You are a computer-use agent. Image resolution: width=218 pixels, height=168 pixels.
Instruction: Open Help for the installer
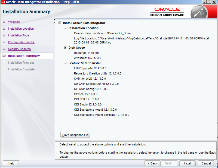pos(11,163)
